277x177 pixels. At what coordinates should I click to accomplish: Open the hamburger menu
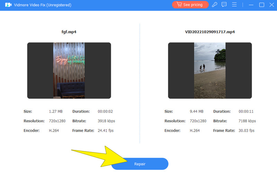(234, 5)
